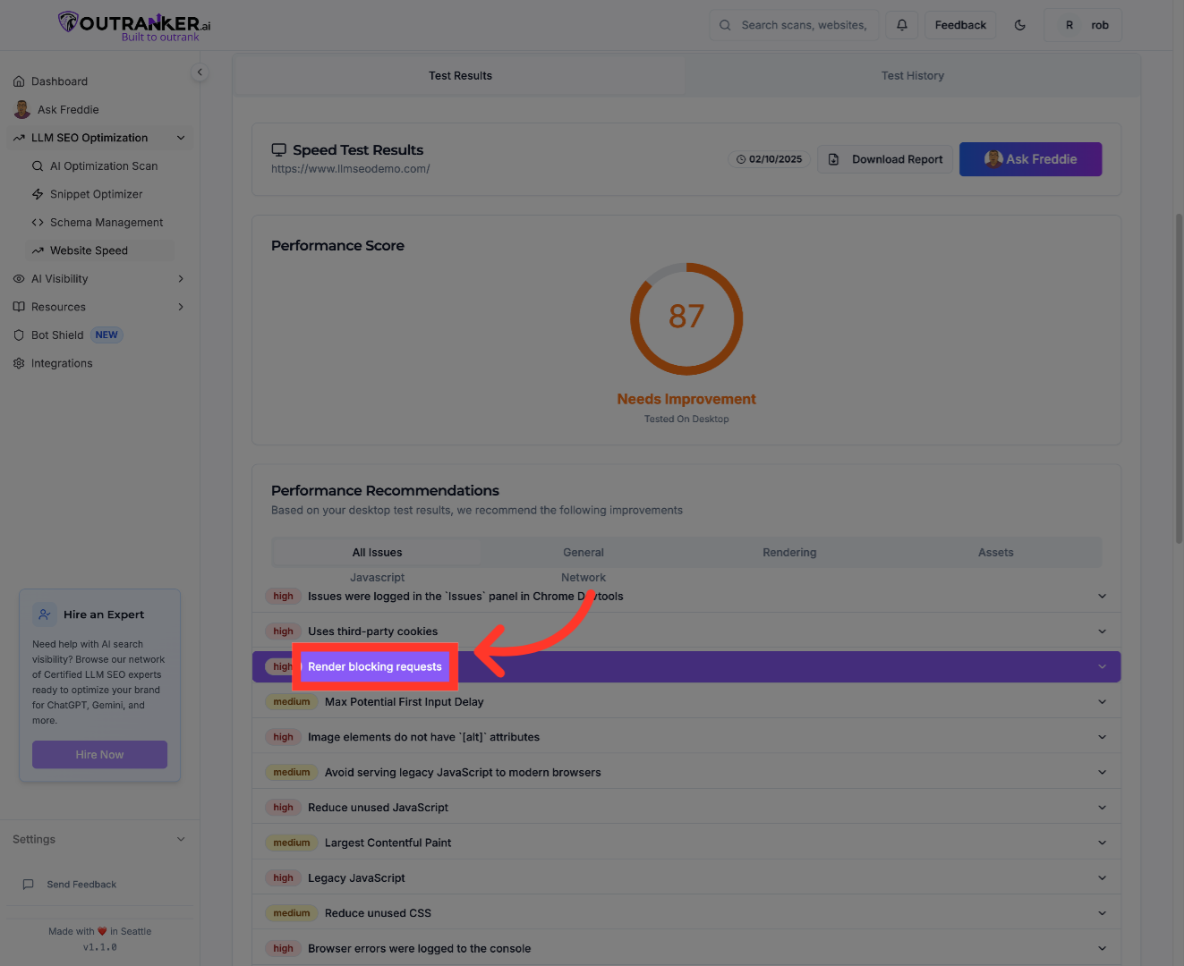Open Send Feedback in the sidebar
The width and height of the screenshot is (1184, 966).
[81, 884]
